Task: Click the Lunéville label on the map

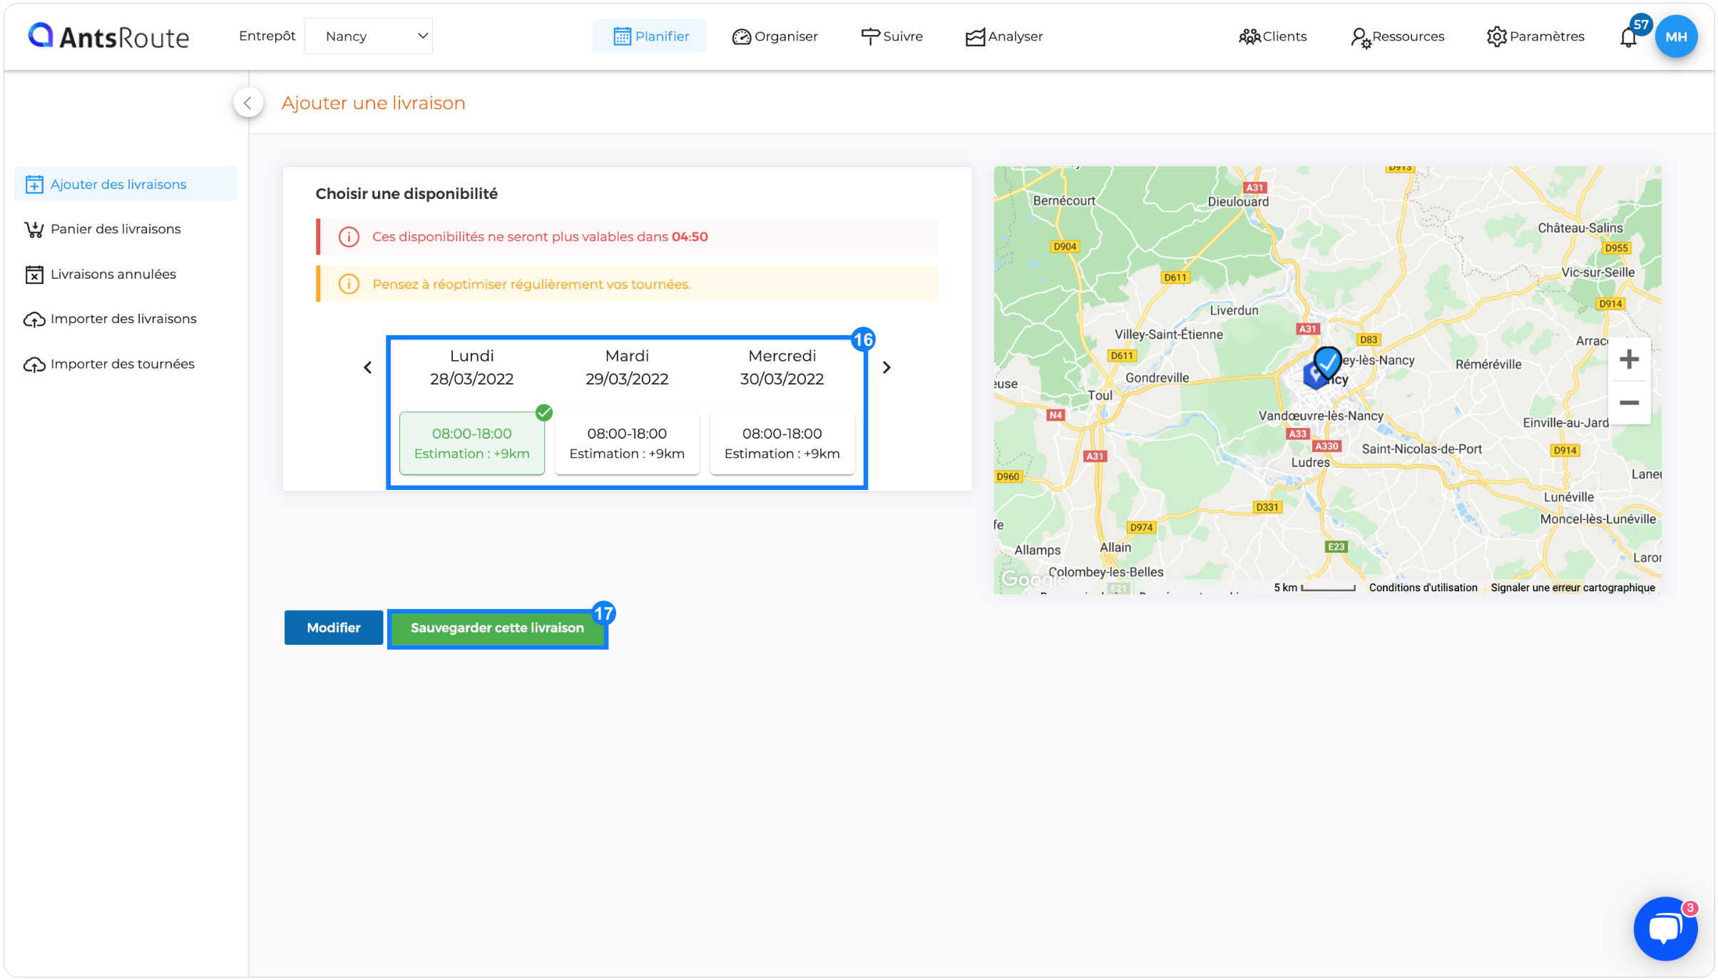Action: tap(1568, 497)
